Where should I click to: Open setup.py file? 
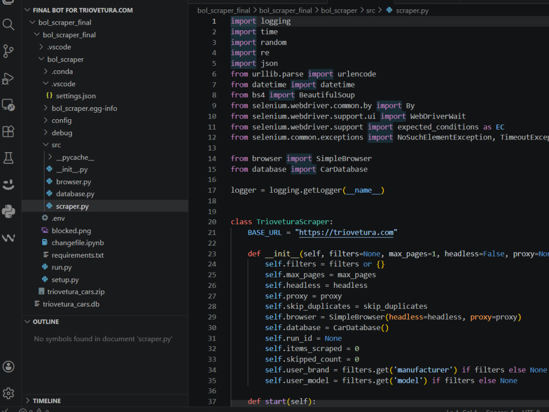pos(65,280)
